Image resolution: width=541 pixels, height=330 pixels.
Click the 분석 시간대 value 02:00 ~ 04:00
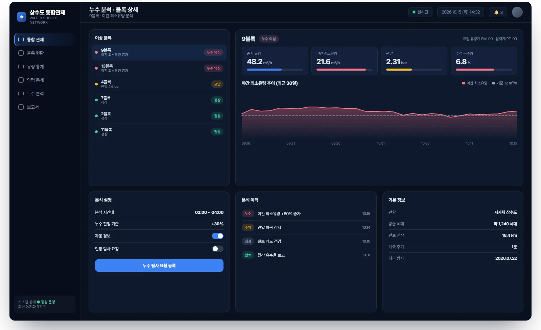[x=209, y=212]
